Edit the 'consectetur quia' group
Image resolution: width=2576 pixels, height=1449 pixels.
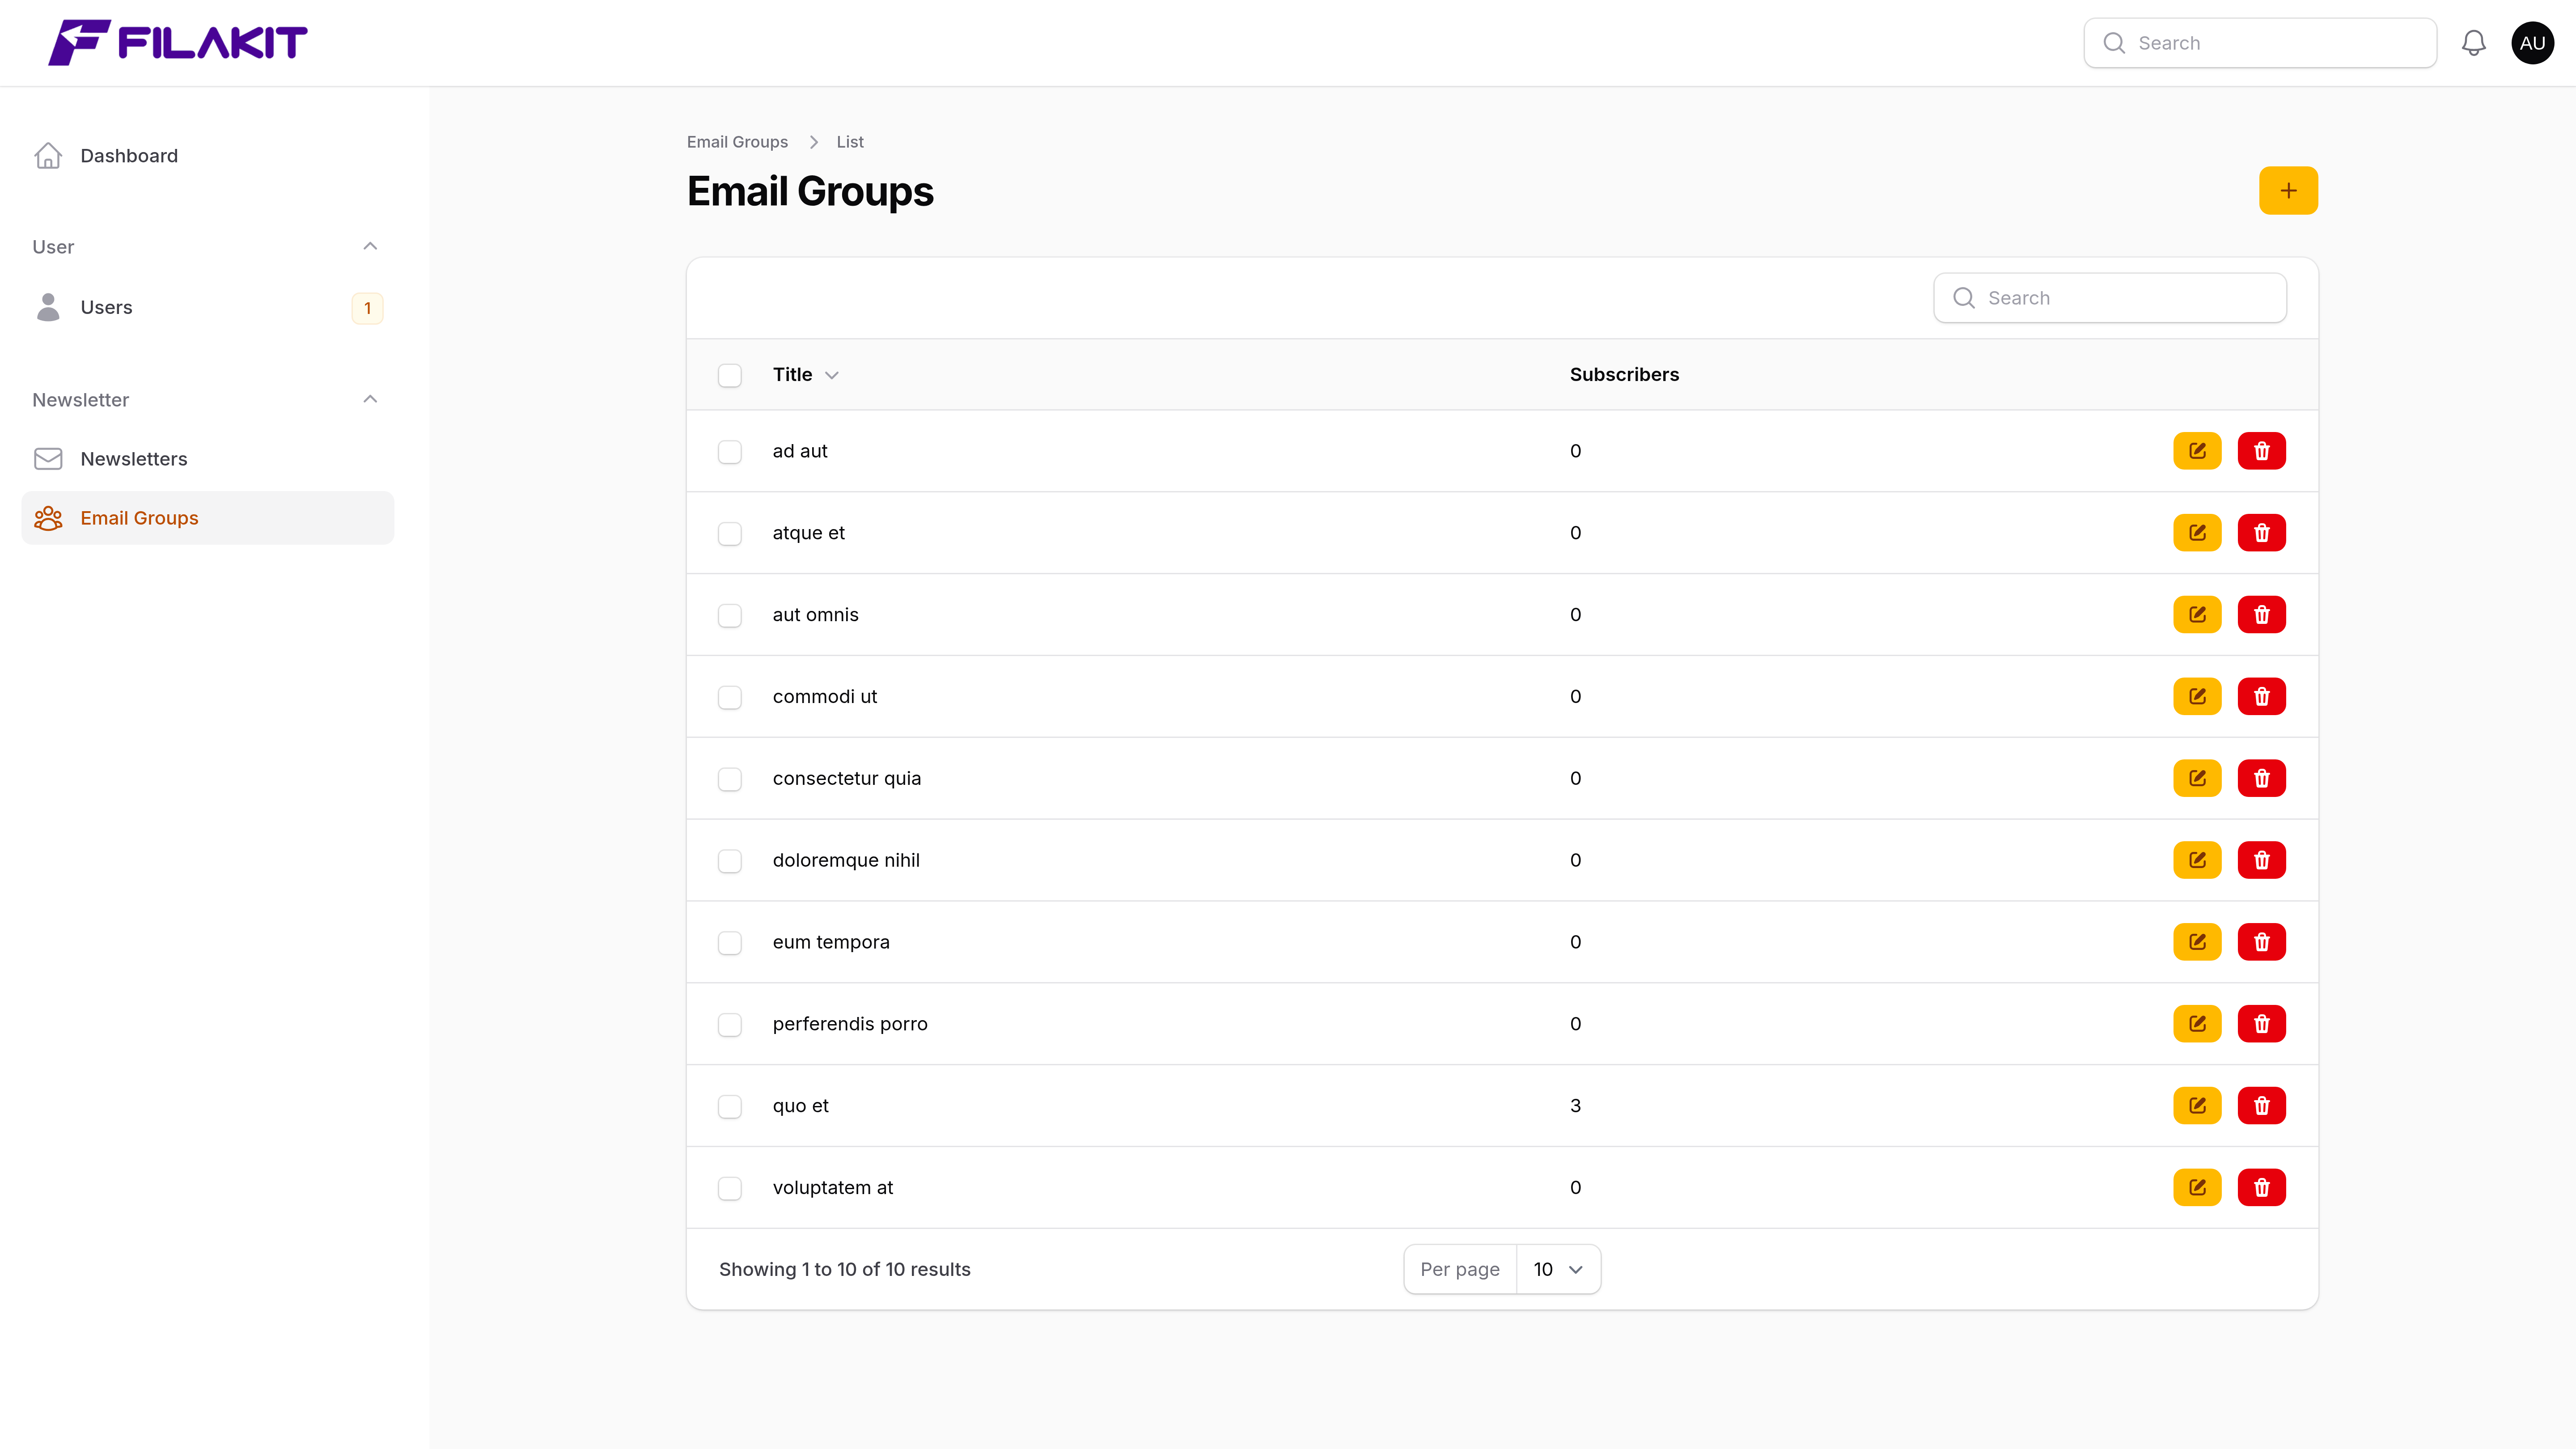coord(2197,778)
